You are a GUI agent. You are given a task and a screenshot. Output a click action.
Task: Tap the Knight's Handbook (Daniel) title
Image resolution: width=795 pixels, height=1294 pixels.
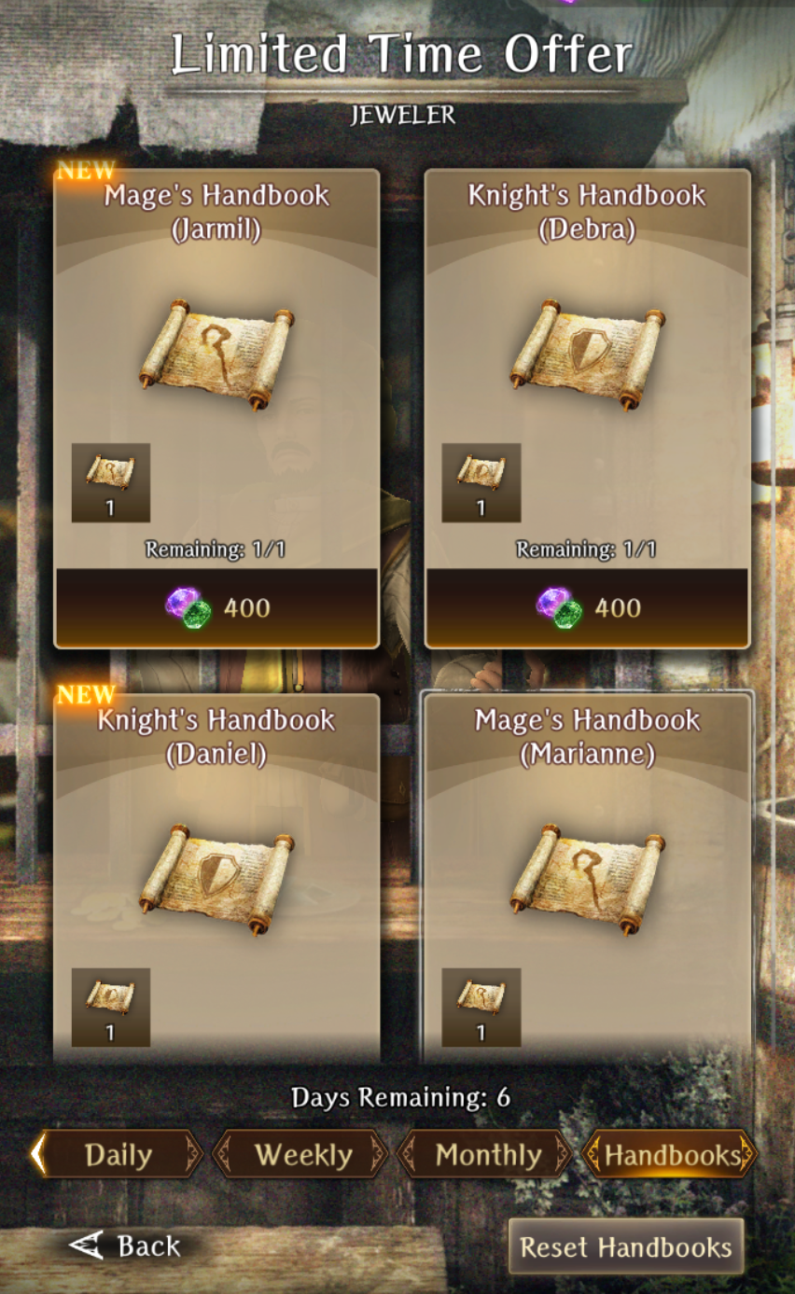pyautogui.click(x=216, y=736)
